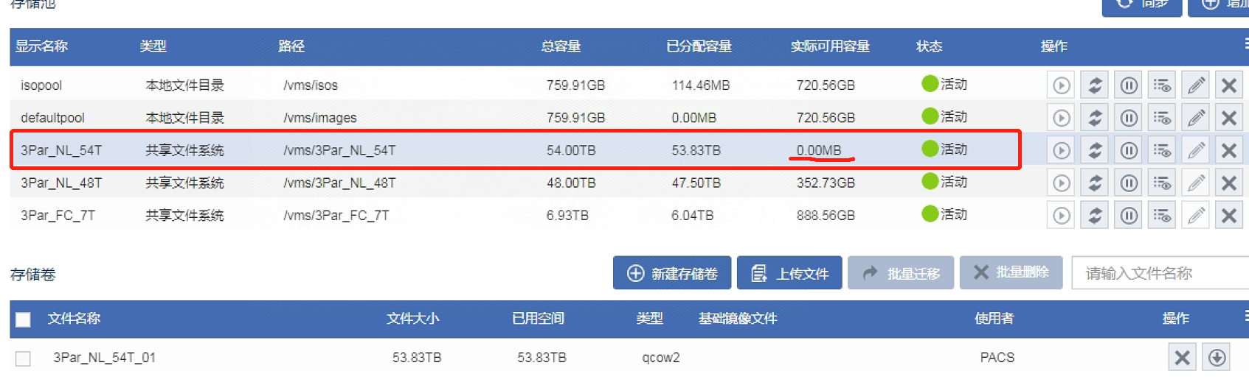Click the 批量迁移 button
Viewport: 1249px width, 385px height.
click(x=900, y=273)
